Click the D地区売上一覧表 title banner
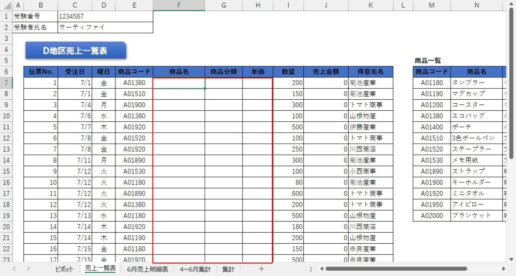Image resolution: width=516 pixels, height=276 pixels. [x=75, y=50]
